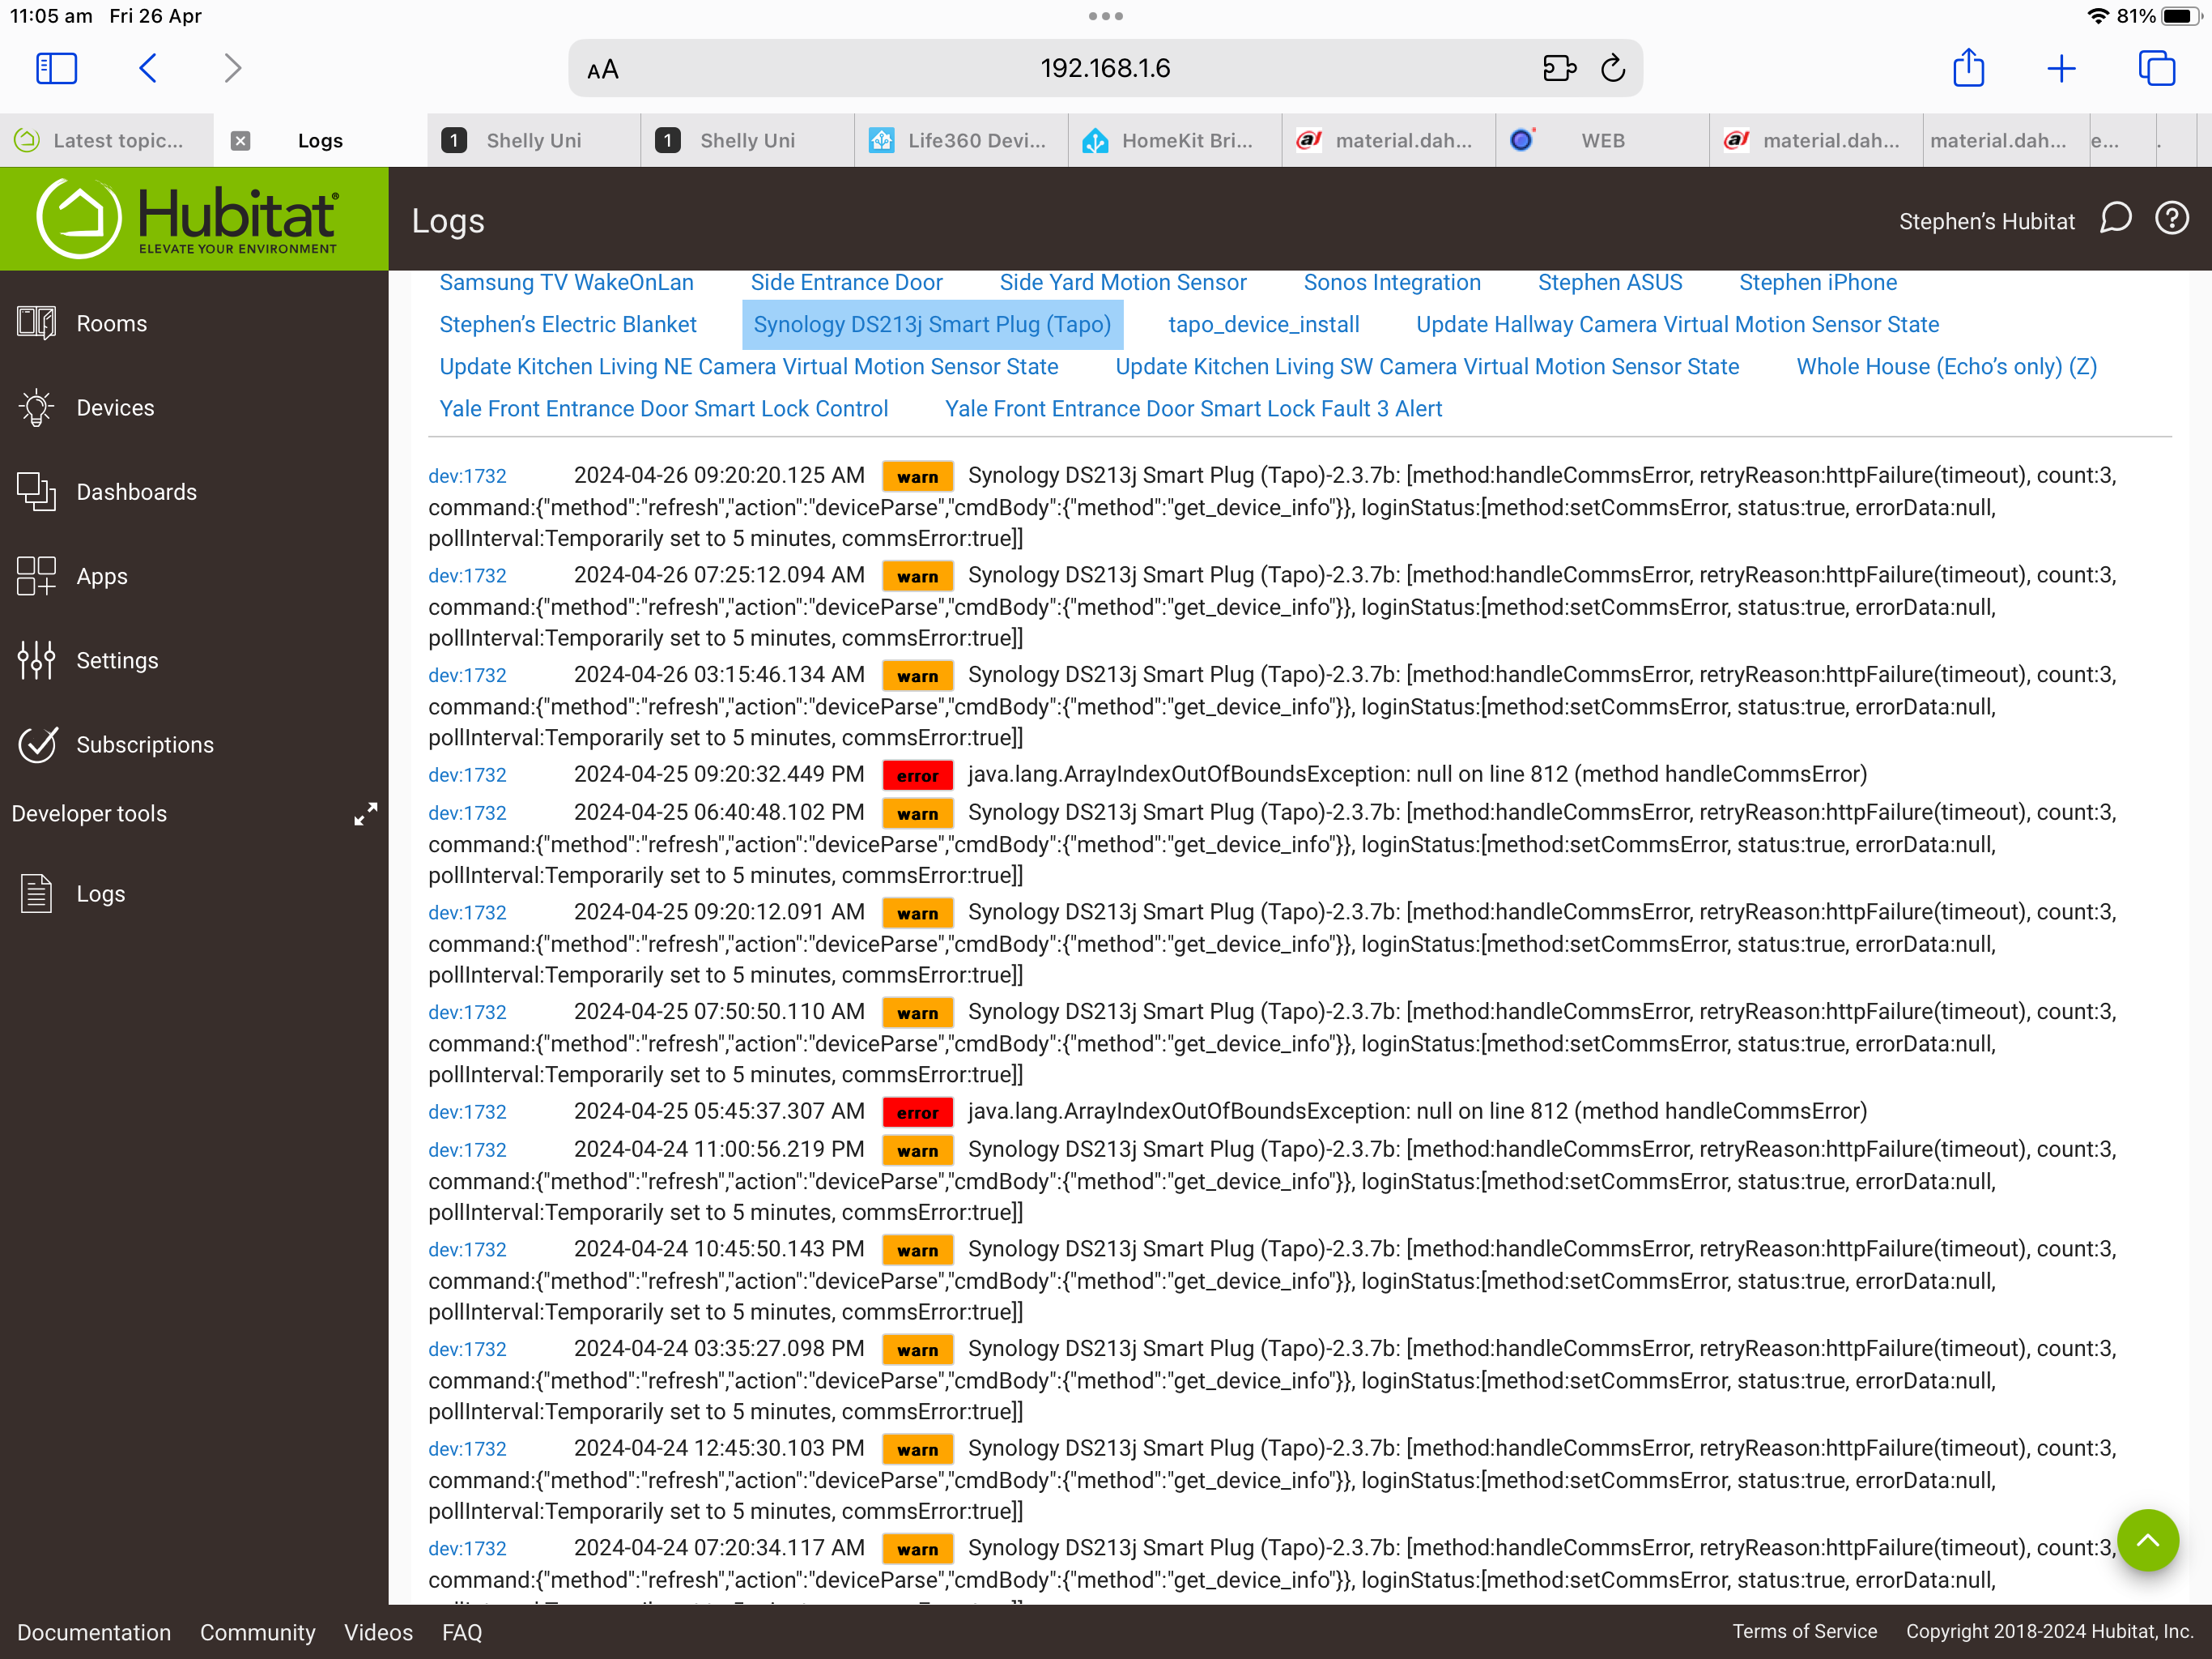Open the Dashboards panel

click(x=136, y=491)
